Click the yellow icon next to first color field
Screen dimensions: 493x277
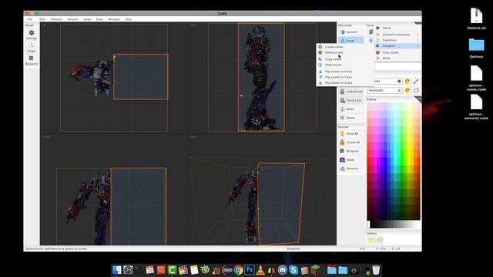(407, 82)
